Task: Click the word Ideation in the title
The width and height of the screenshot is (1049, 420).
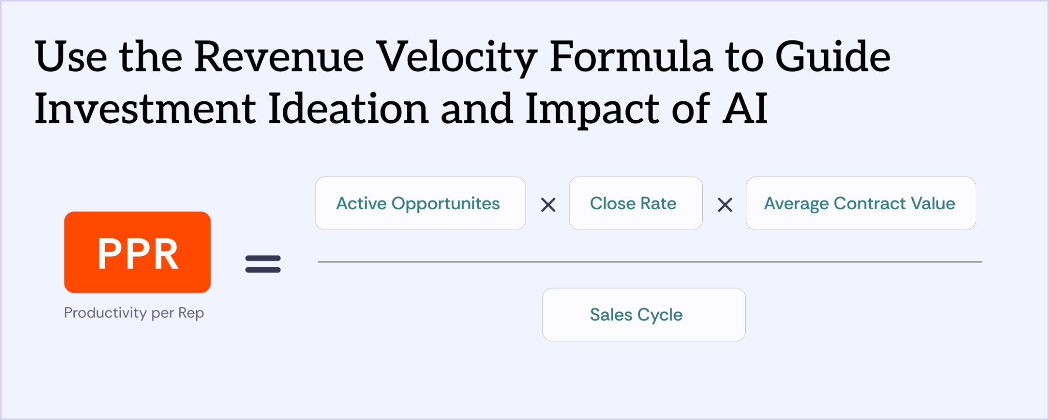Action: [x=348, y=108]
